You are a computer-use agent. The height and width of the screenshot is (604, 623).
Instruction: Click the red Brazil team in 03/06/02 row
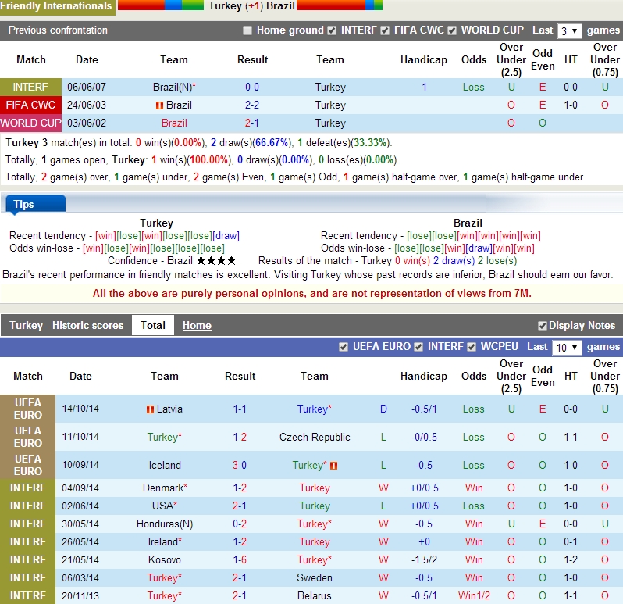point(174,123)
